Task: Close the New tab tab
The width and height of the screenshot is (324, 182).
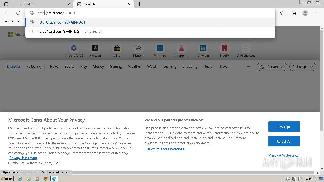Action: point(129,4)
